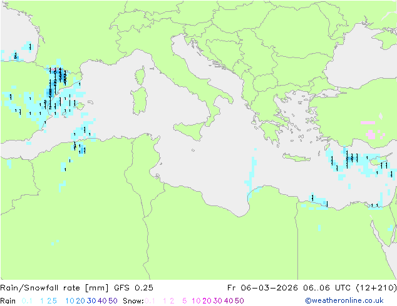The width and height of the screenshot is (397, 306).
Task: Click the Rain legend value 0.1
Action: (27, 301)
